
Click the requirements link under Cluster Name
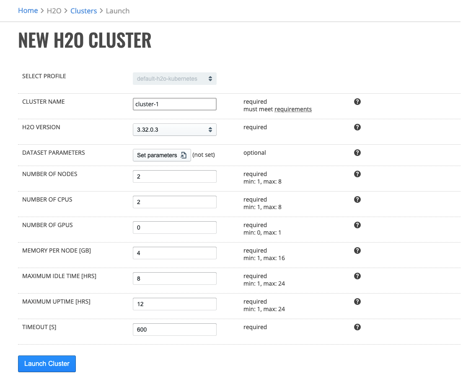293,110
